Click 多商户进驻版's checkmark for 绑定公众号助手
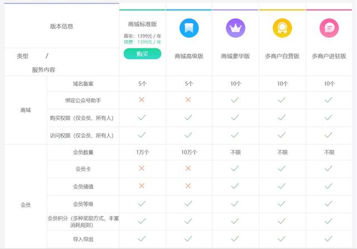Screen dimensions: 357x249 tap(329, 100)
